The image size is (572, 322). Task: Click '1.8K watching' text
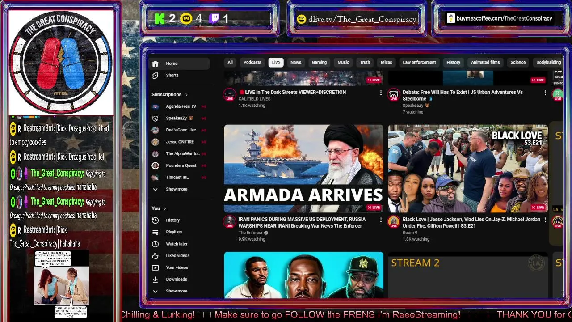(416, 239)
